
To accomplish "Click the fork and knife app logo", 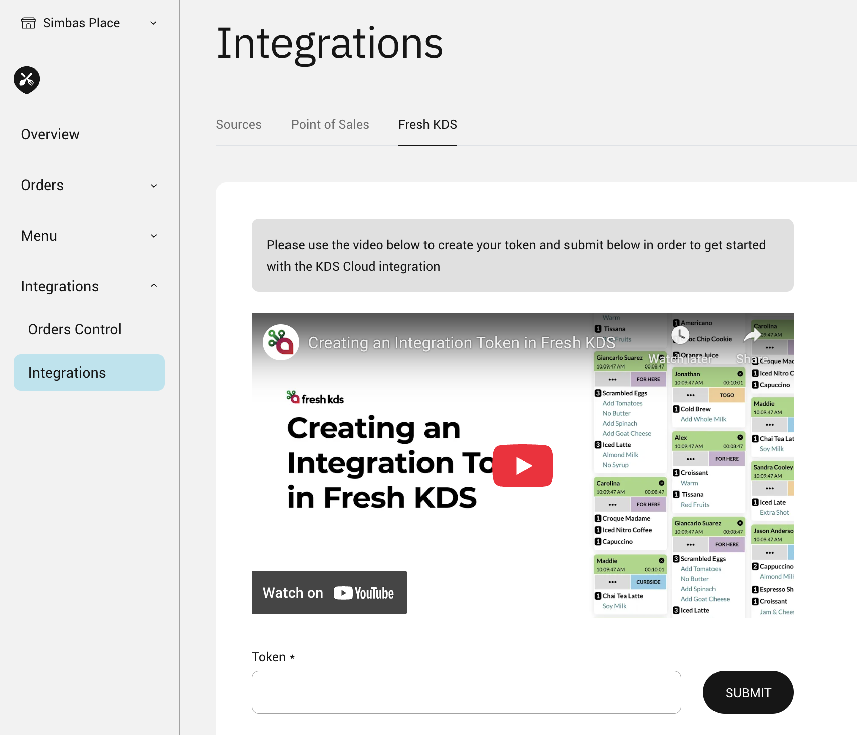I will pyautogui.click(x=27, y=80).
